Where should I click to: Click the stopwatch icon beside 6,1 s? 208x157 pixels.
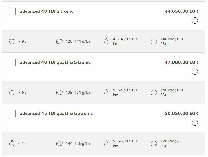[x=12, y=143]
